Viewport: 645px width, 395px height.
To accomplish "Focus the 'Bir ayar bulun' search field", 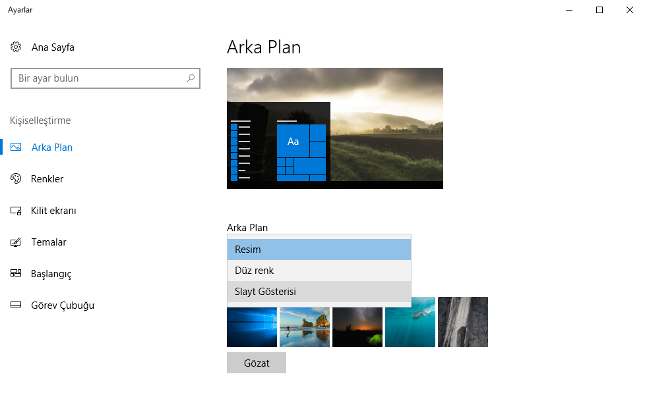I will [x=99, y=78].
